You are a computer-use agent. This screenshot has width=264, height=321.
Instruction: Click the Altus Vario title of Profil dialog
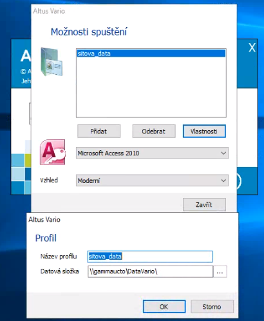(x=44, y=220)
